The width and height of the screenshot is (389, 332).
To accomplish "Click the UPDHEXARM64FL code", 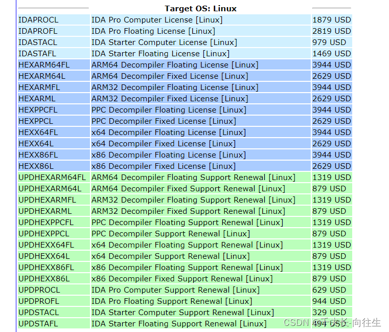I will [x=52, y=178].
